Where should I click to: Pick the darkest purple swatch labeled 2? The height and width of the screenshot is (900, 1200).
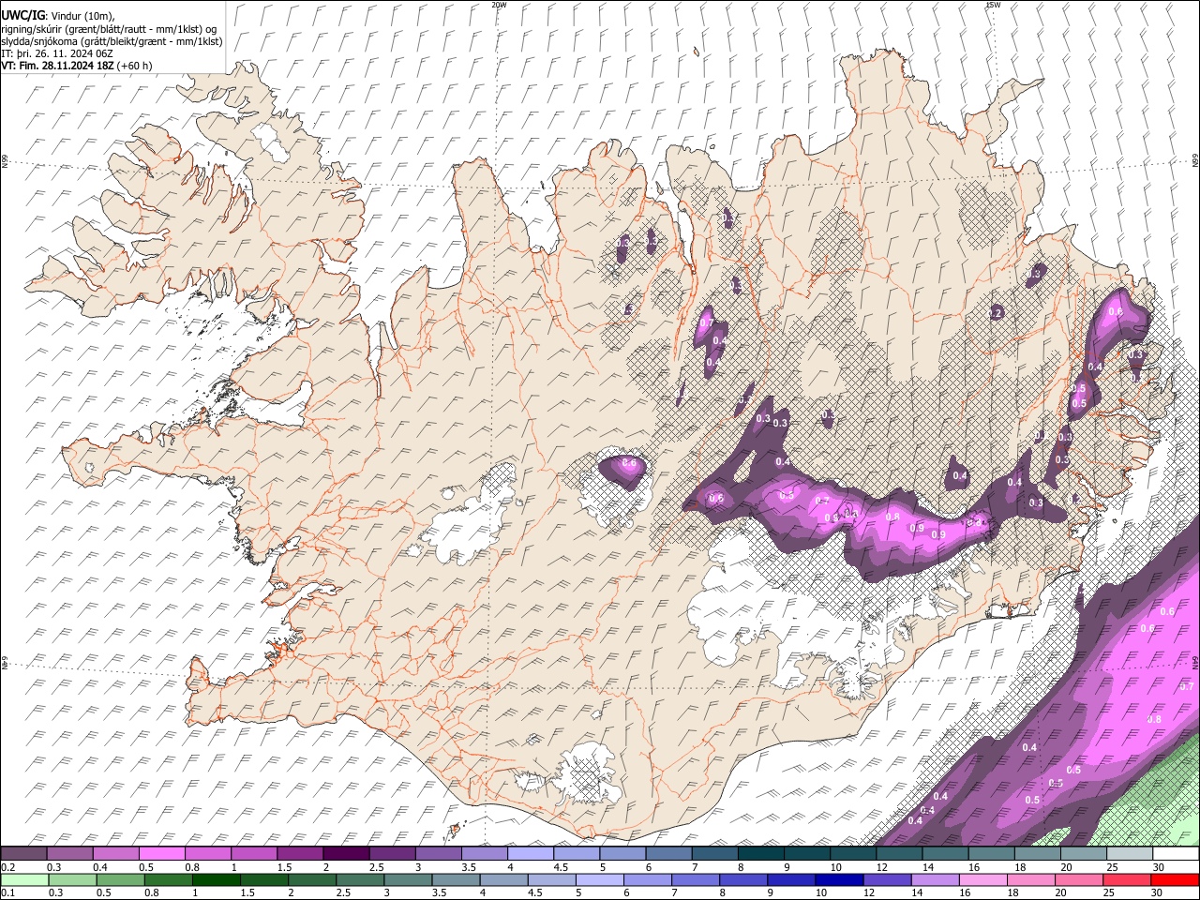[345, 853]
